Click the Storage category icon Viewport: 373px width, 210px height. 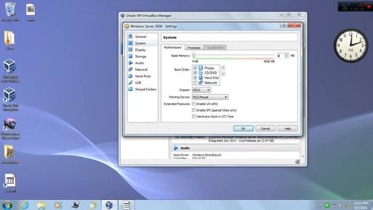point(131,56)
